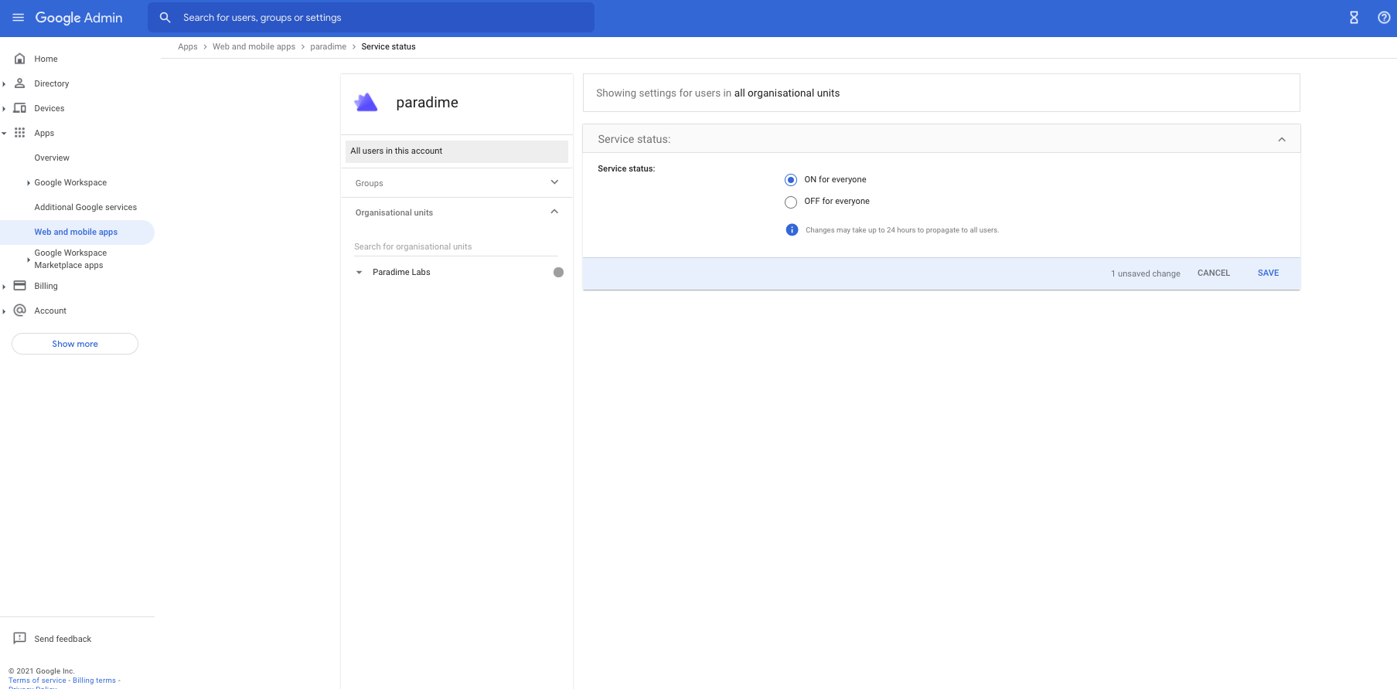
Task: Go to Home in sidebar
Action: pos(46,59)
